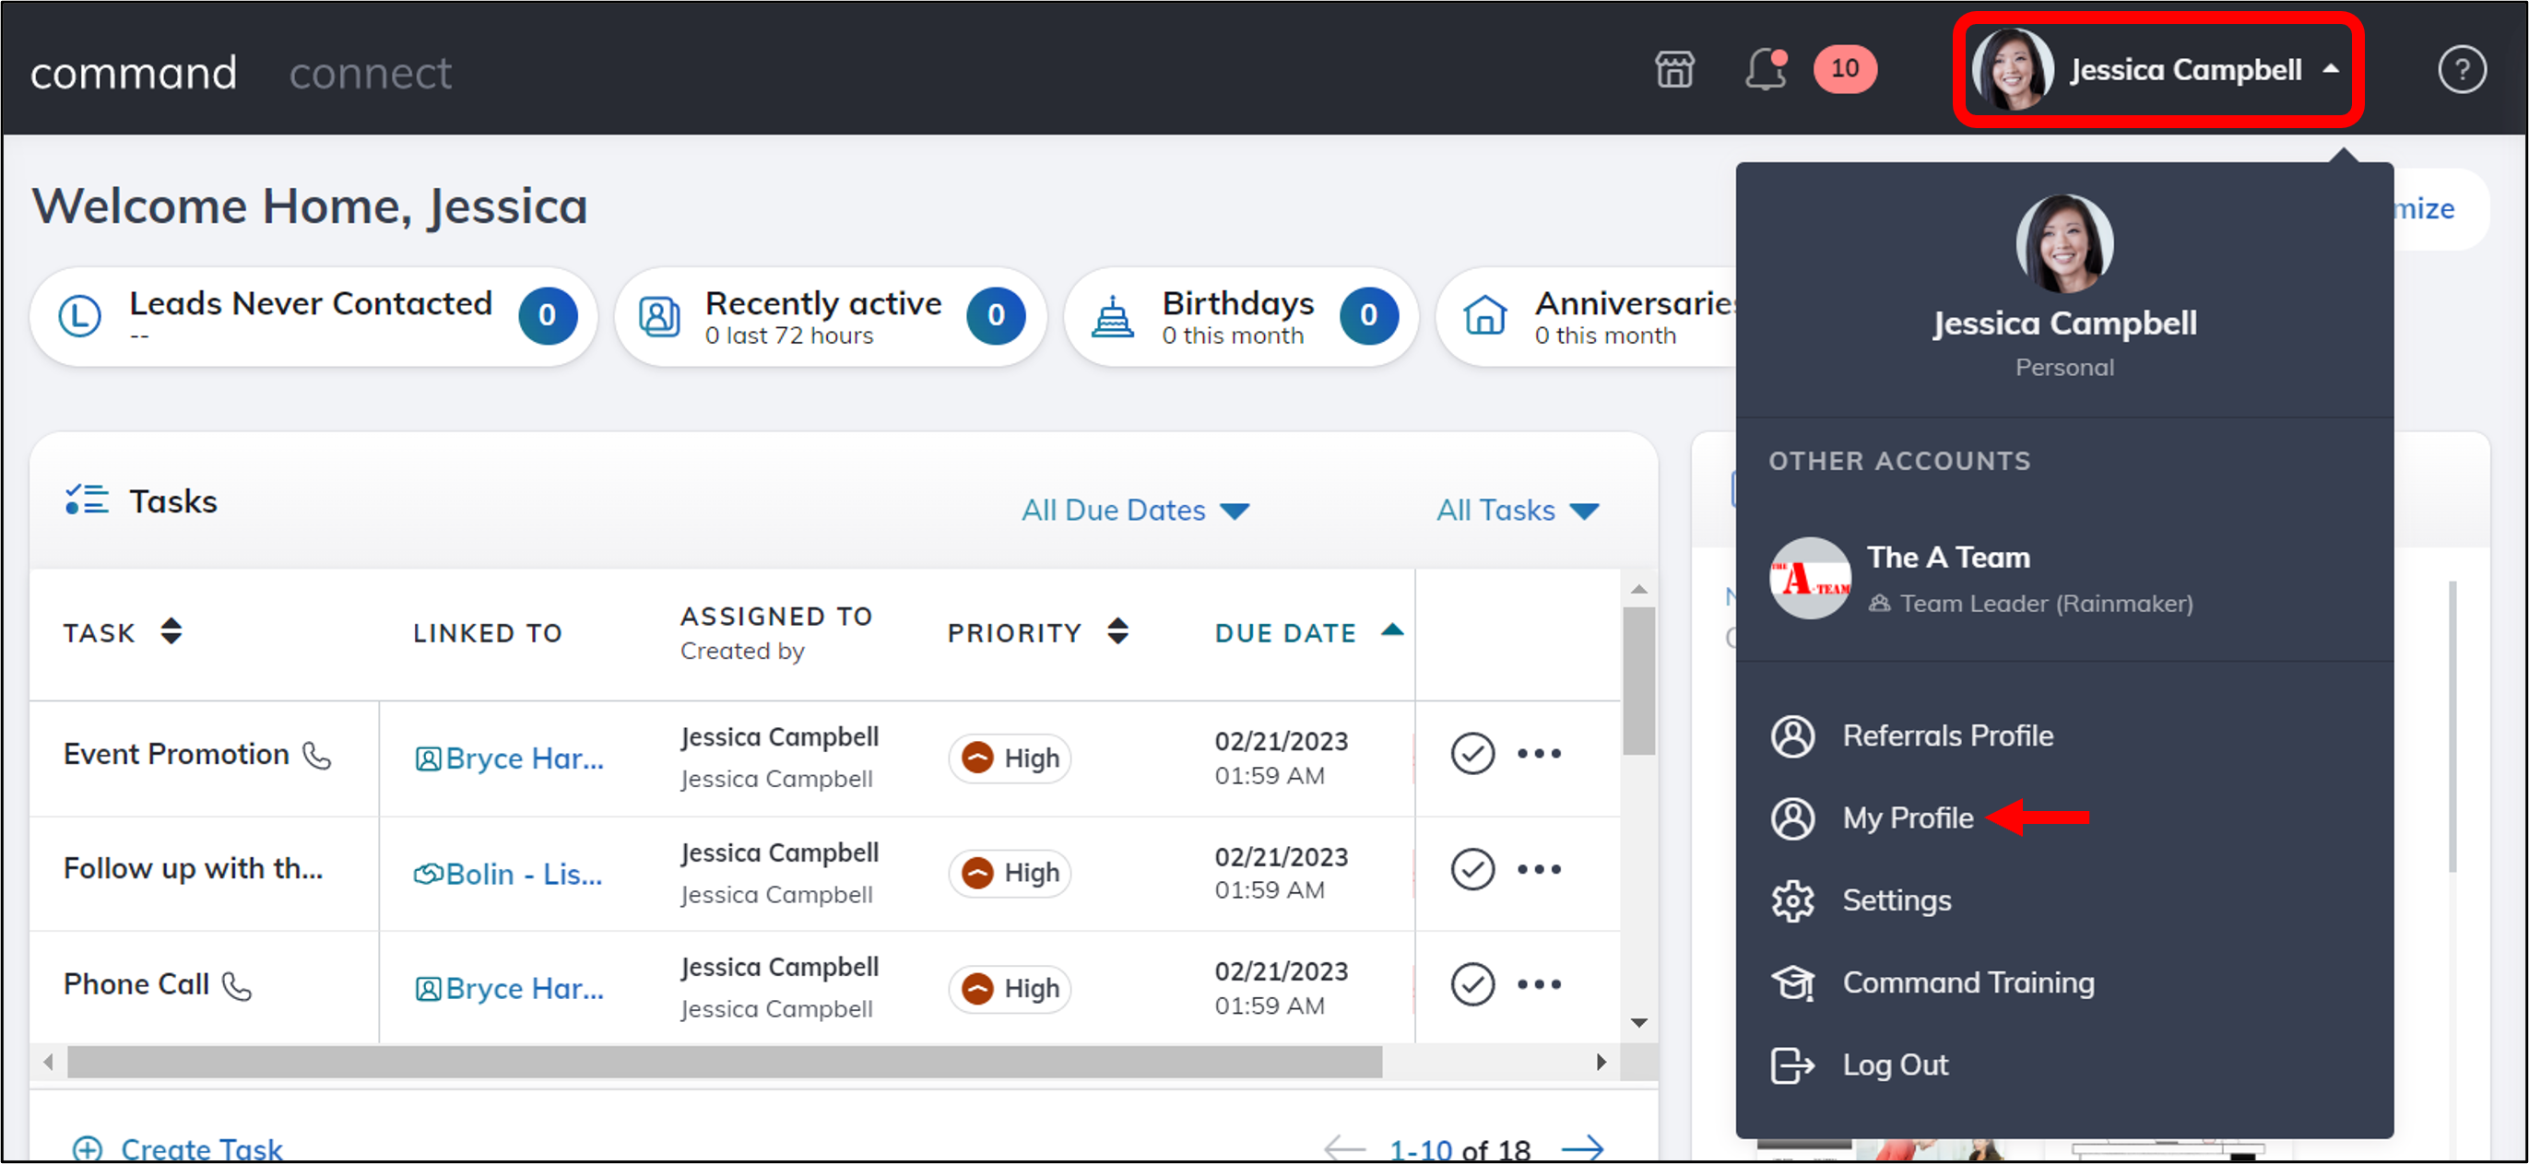Mark the Follow up task complete
The height and width of the screenshot is (1164, 2529).
pyautogui.click(x=1471, y=868)
